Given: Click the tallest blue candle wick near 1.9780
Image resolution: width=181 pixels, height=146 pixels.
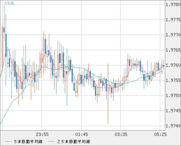Looking at the screenshot, I should click(4, 23).
